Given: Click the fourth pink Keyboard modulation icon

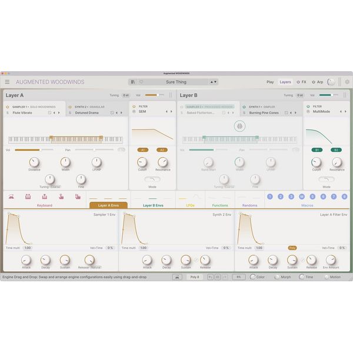Looking at the screenshot, I should click(x=61, y=197).
